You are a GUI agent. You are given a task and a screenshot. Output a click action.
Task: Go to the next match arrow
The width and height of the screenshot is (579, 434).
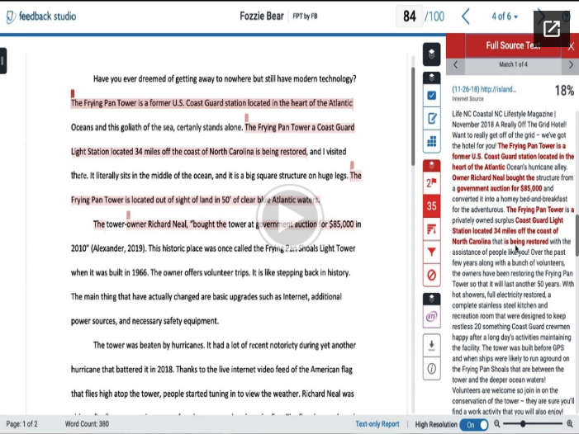coord(571,65)
